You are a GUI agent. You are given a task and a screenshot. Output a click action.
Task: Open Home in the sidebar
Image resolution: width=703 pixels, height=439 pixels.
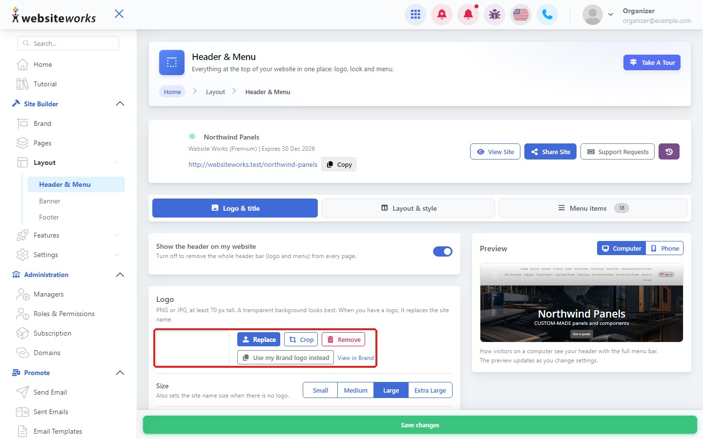43,64
